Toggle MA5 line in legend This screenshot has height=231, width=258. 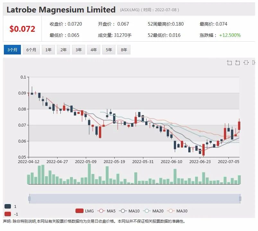106,211
